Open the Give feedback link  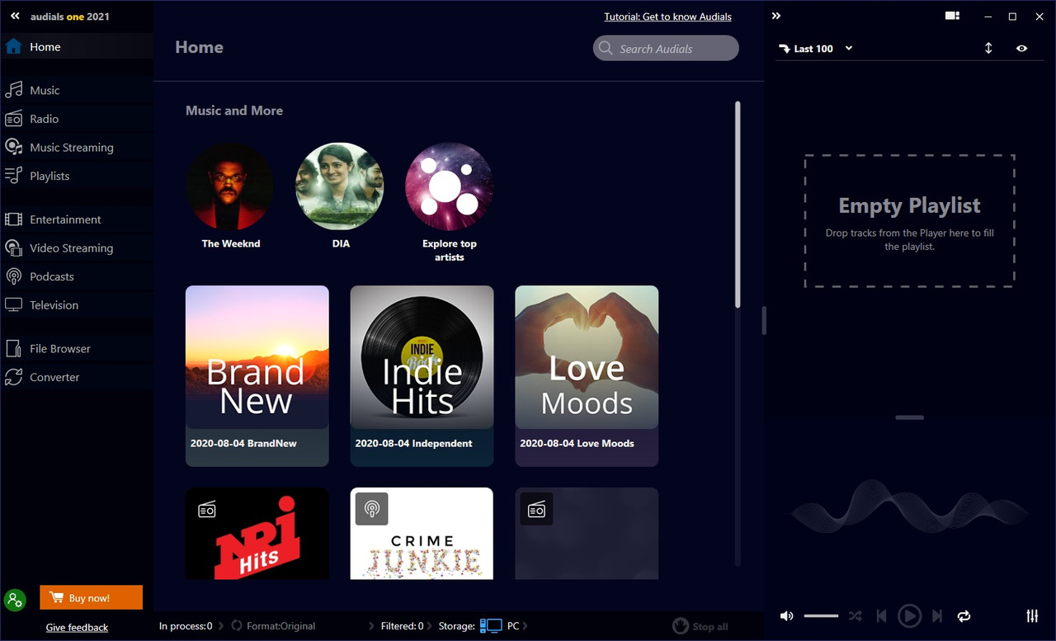point(77,627)
